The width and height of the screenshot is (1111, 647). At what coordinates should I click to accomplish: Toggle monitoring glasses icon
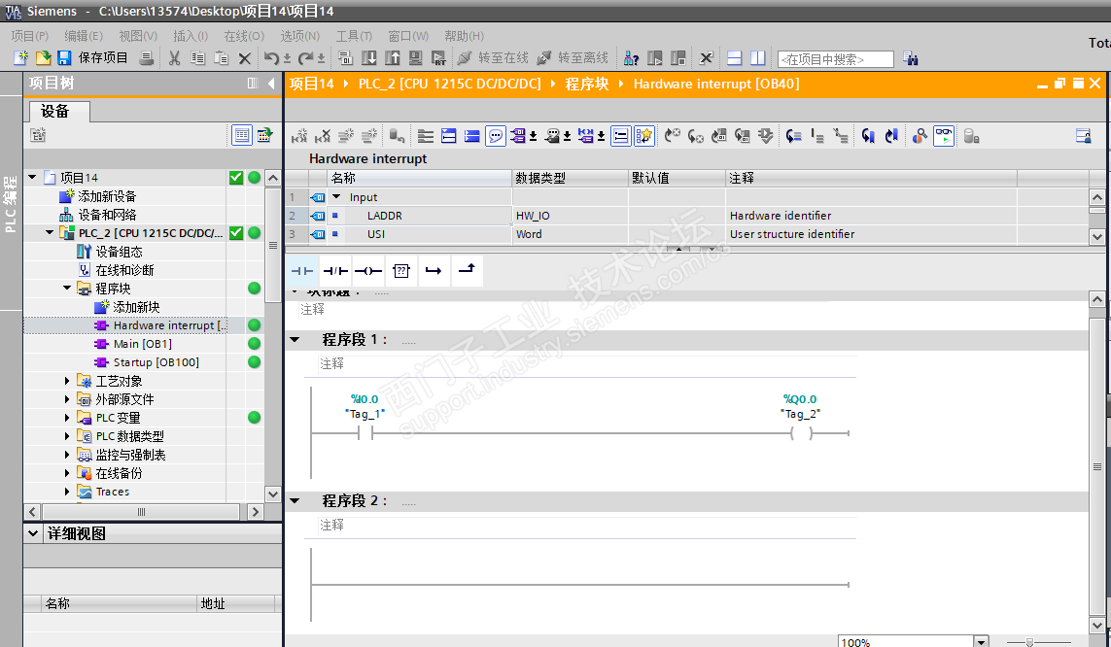coord(944,136)
